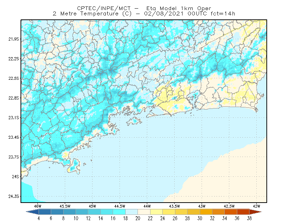Viewport: 288px width, 222px height.
Task: Click the 21.9S latitude axis label
Action: (x=14, y=39)
